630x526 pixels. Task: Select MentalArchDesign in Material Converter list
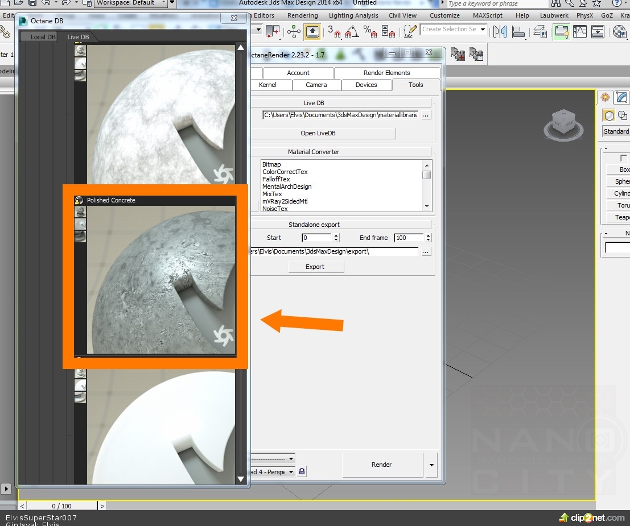coord(287,187)
